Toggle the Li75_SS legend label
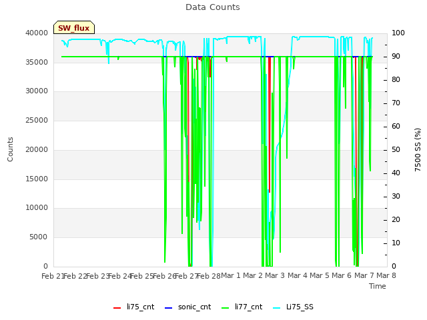 (300, 307)
